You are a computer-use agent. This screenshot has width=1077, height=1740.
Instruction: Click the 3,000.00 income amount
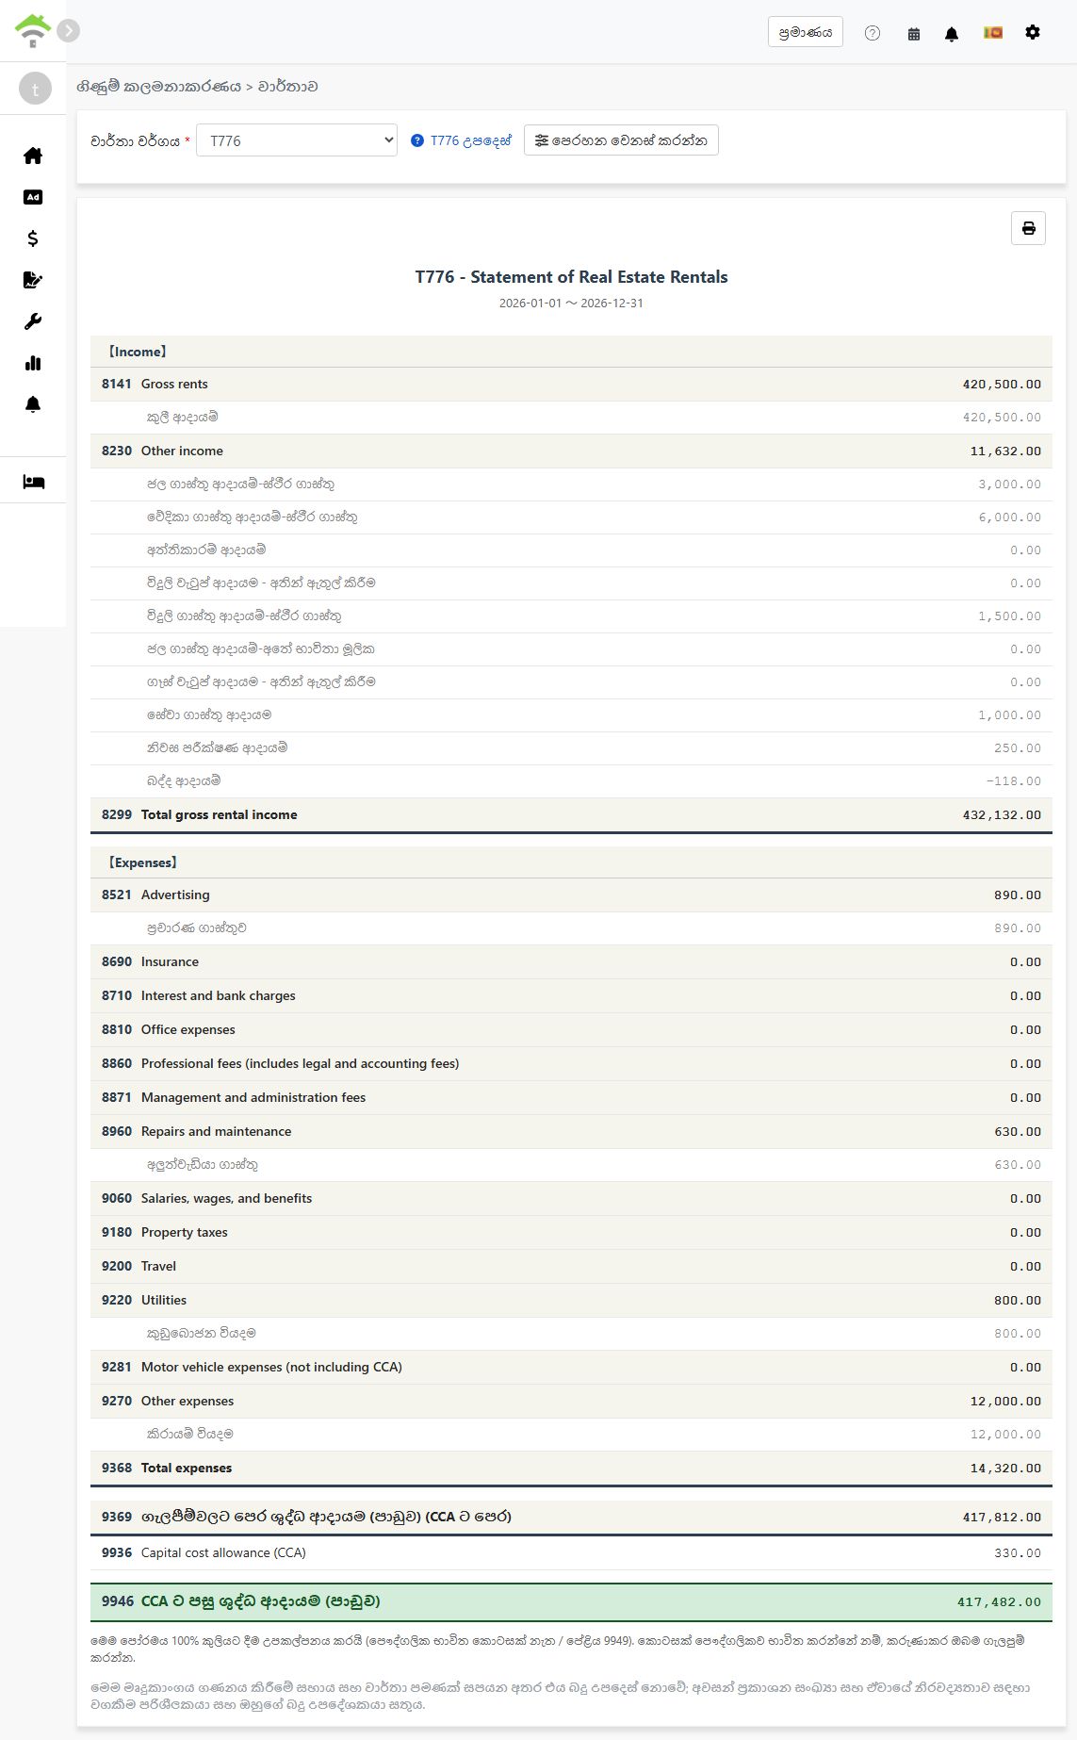1009,484
